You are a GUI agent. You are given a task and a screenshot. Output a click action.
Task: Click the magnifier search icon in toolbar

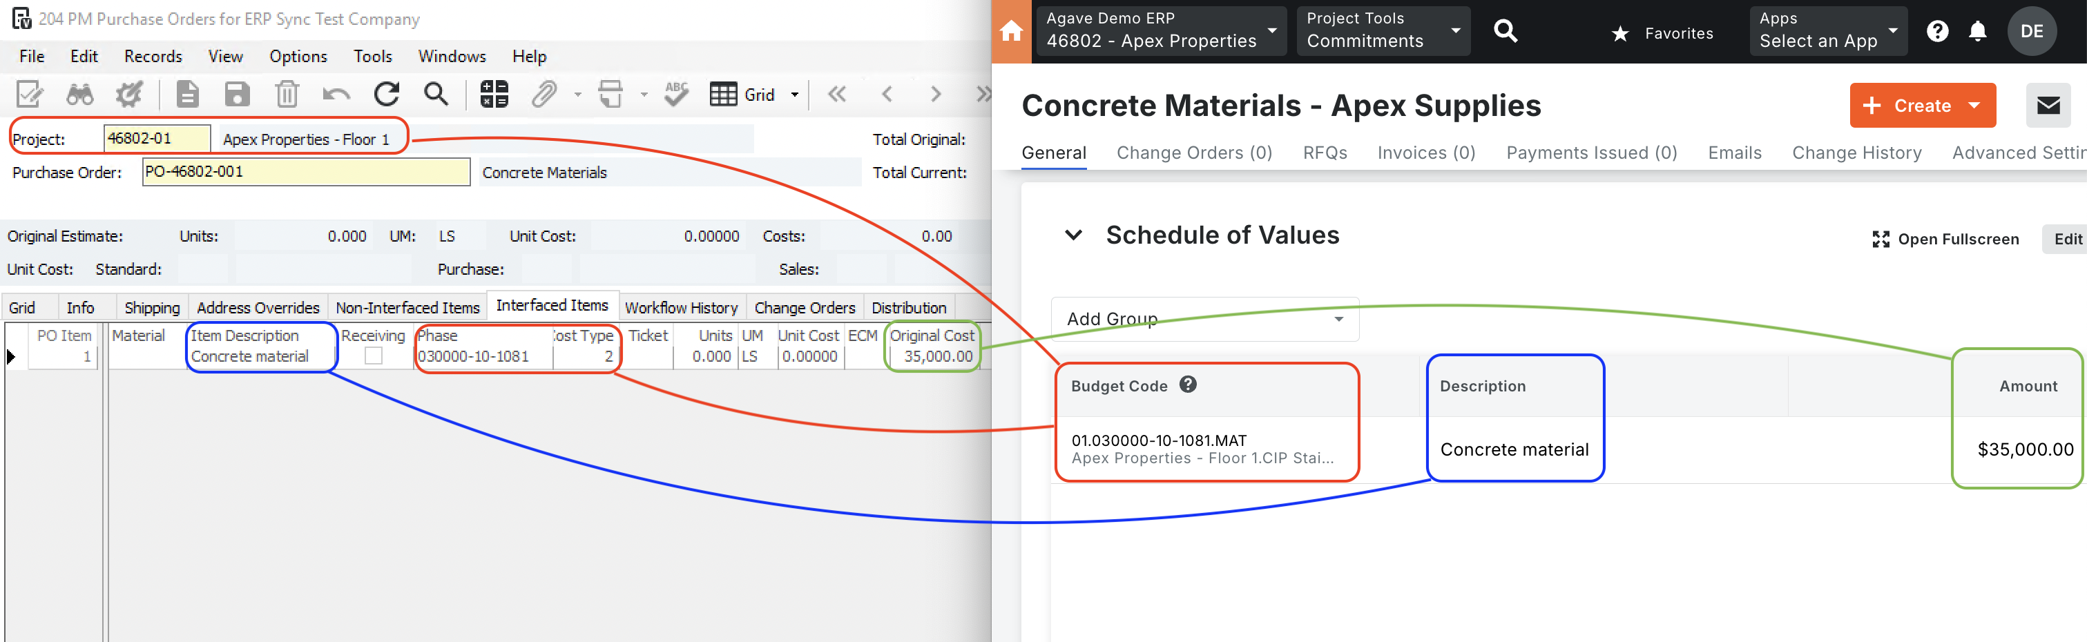click(x=436, y=95)
